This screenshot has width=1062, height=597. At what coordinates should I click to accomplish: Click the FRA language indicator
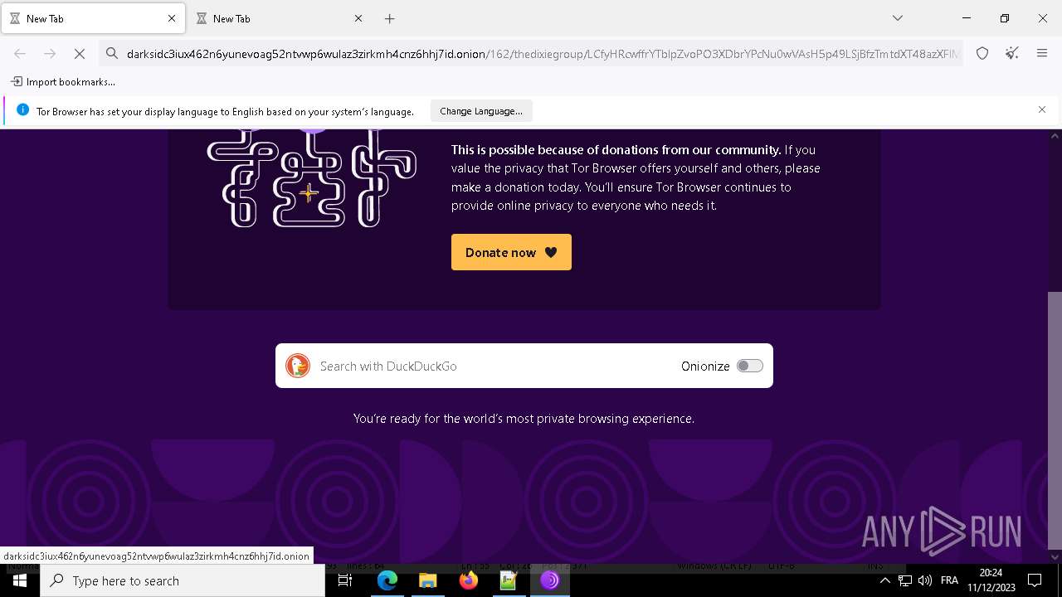coord(949,580)
